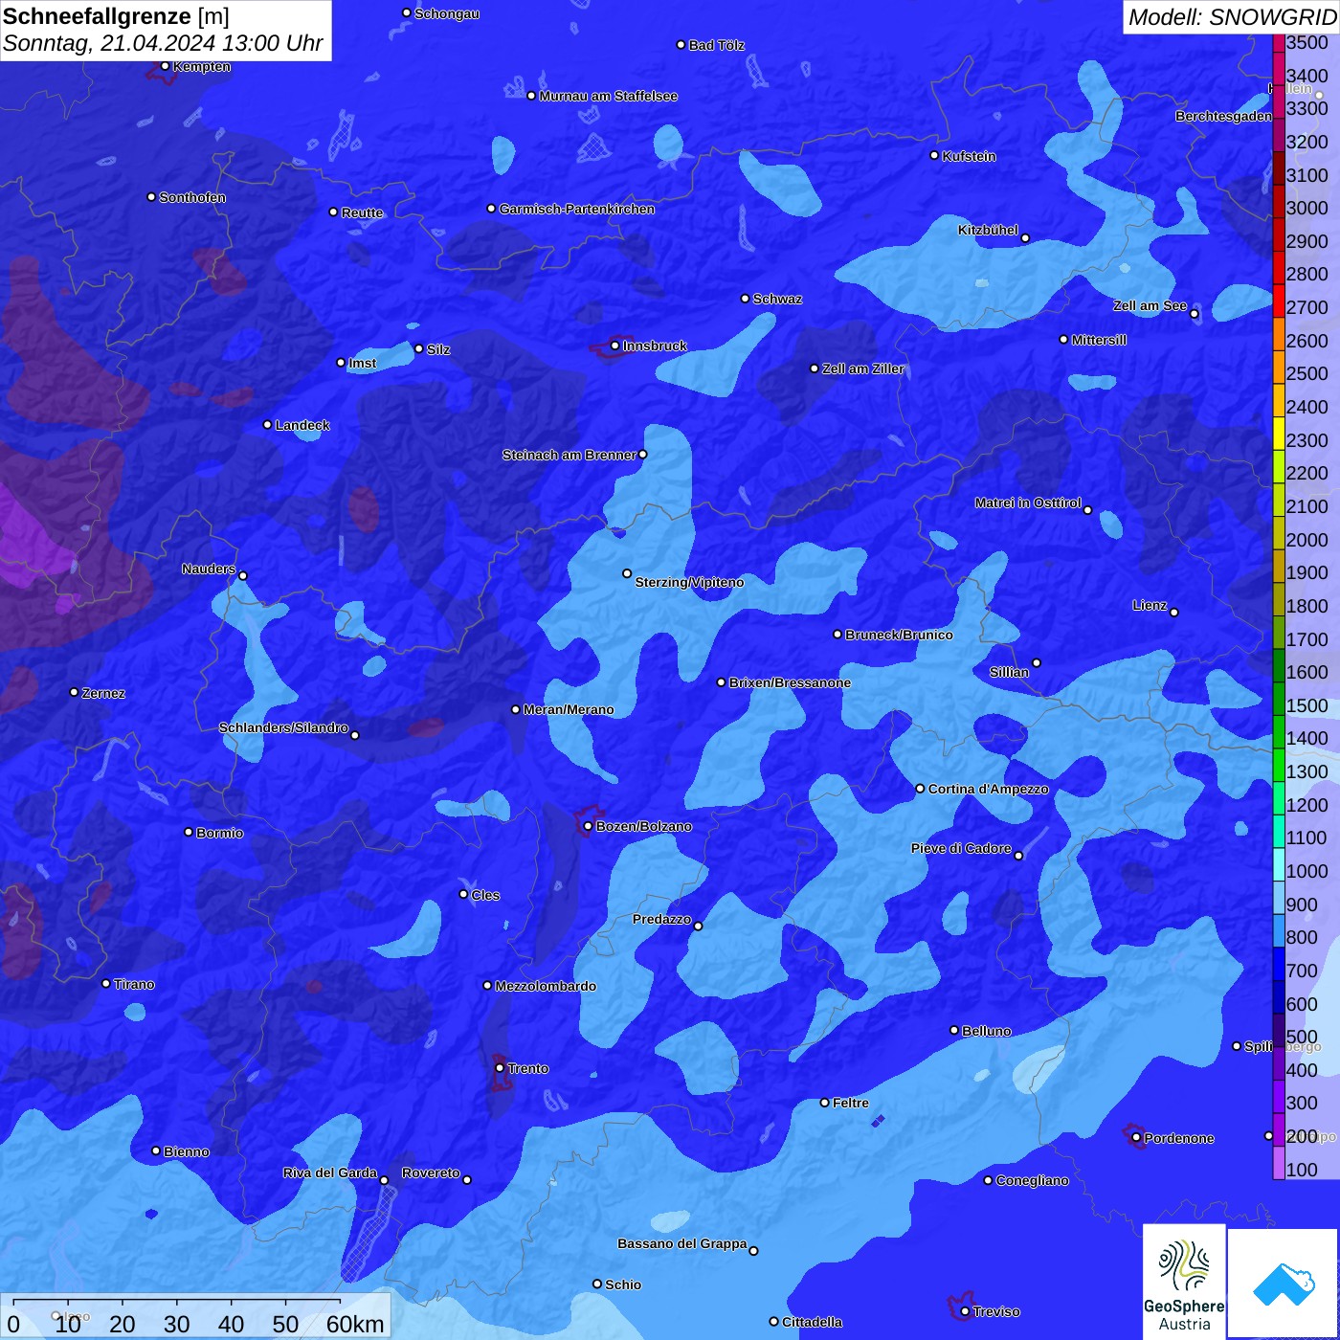This screenshot has width=1340, height=1340.
Task: Click the Bozen/Bolzano city marker
Action: [588, 826]
